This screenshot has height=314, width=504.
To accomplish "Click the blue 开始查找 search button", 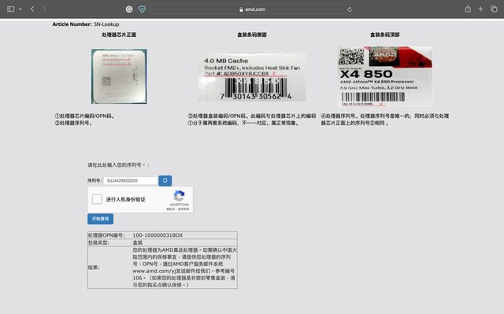I will point(100,219).
